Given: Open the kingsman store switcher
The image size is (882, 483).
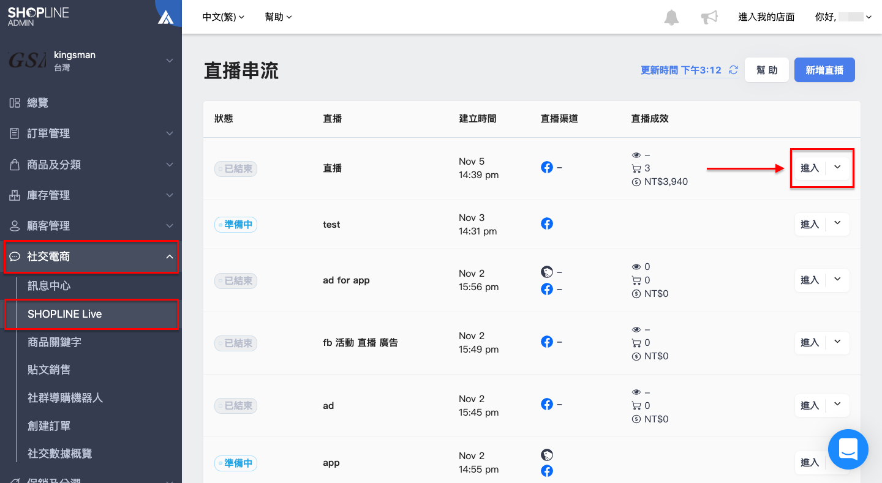Looking at the screenshot, I should pyautogui.click(x=91, y=61).
